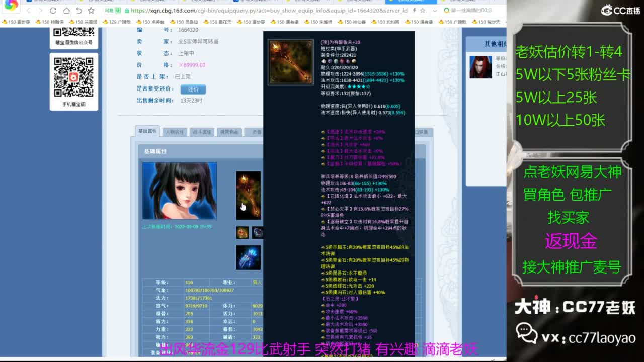This screenshot has width=644, height=362.
Task: Open the 150 点将台 bookmark
Action: pyautogui.click(x=150, y=22)
